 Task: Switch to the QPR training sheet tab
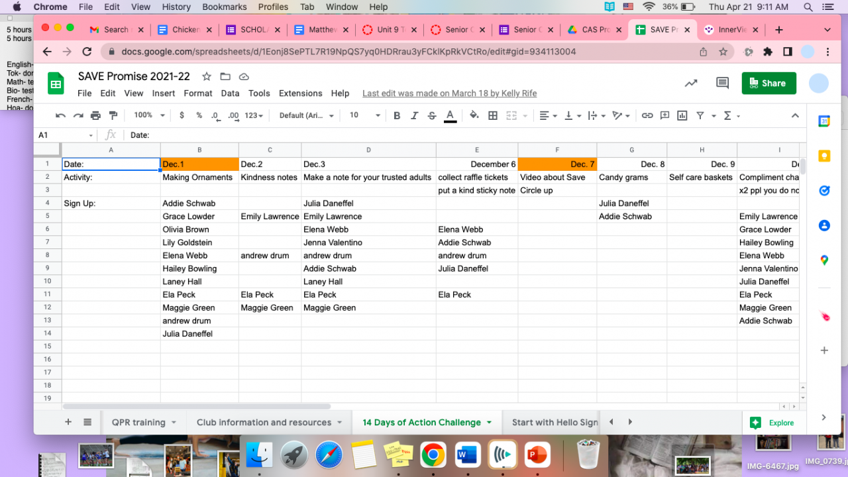click(x=138, y=422)
